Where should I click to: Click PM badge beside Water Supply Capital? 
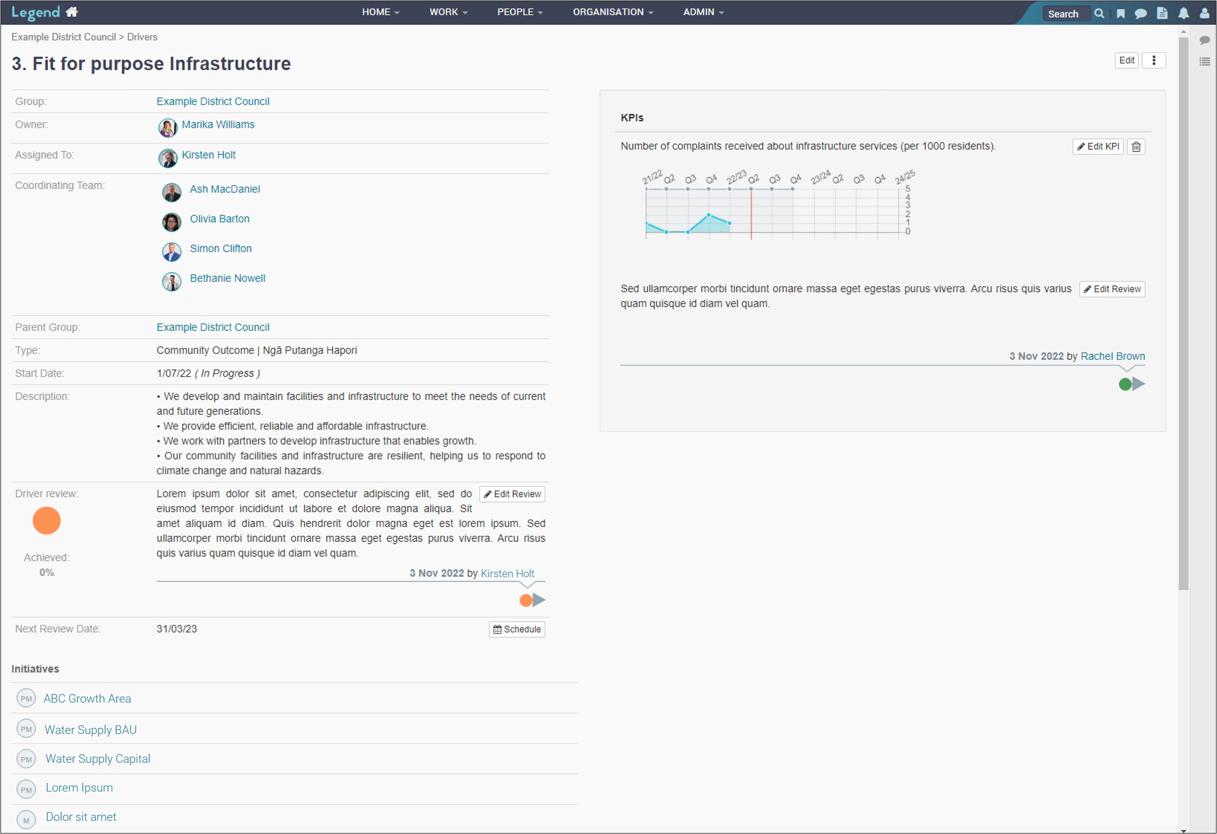pos(26,759)
